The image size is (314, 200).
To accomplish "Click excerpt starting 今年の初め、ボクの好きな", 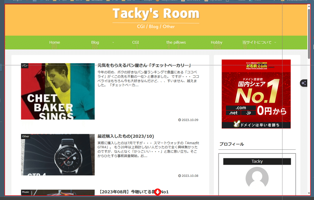I will [148, 78].
